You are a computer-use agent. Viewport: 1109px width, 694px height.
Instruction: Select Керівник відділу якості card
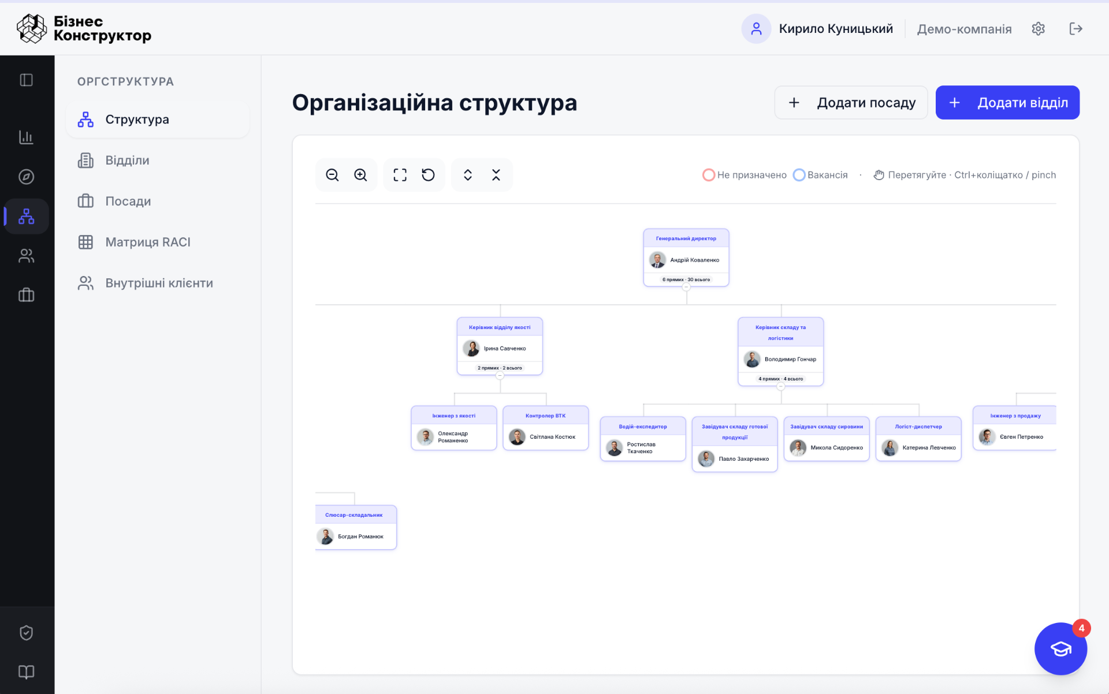(500, 346)
